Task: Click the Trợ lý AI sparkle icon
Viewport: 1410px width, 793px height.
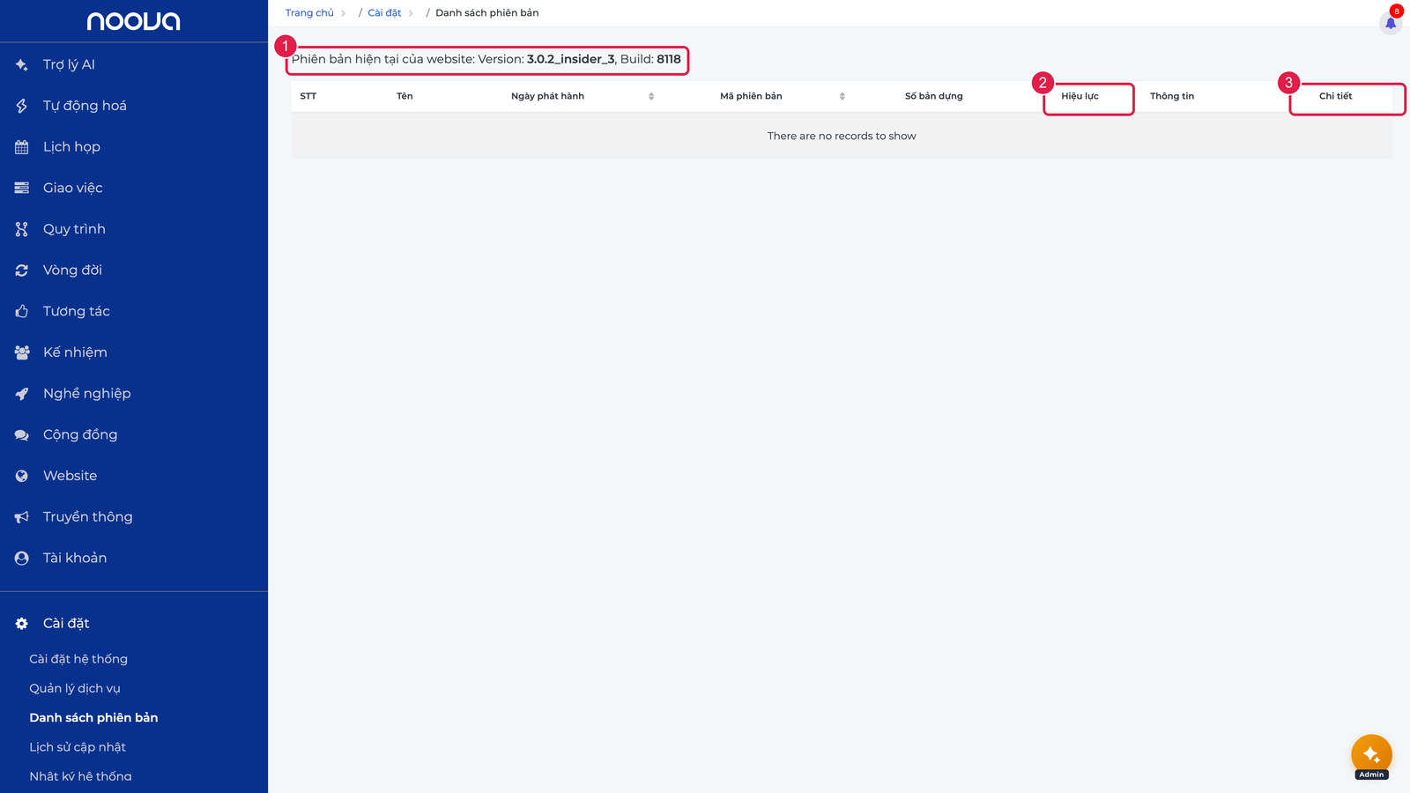Action: (x=22, y=64)
